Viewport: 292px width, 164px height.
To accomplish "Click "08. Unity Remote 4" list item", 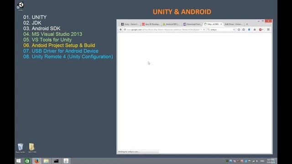I will pos(68,56).
